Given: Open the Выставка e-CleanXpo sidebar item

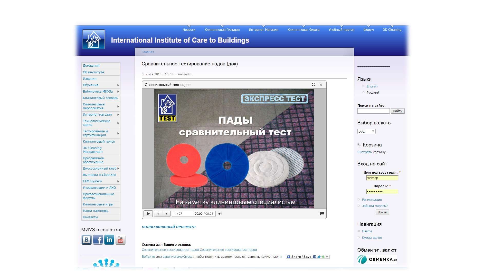Looking at the screenshot, I should coord(101,175).
